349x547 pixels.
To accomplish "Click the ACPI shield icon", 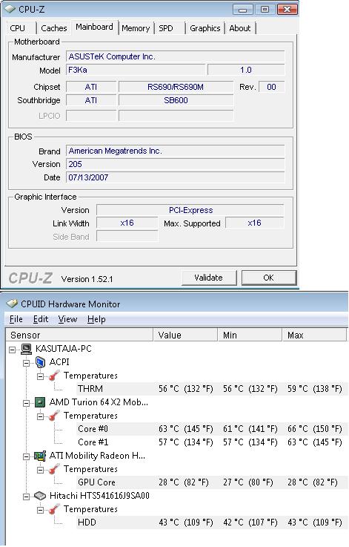I will [x=40, y=362].
